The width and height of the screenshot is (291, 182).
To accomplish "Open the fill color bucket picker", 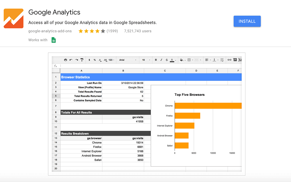I will tap(183, 60).
